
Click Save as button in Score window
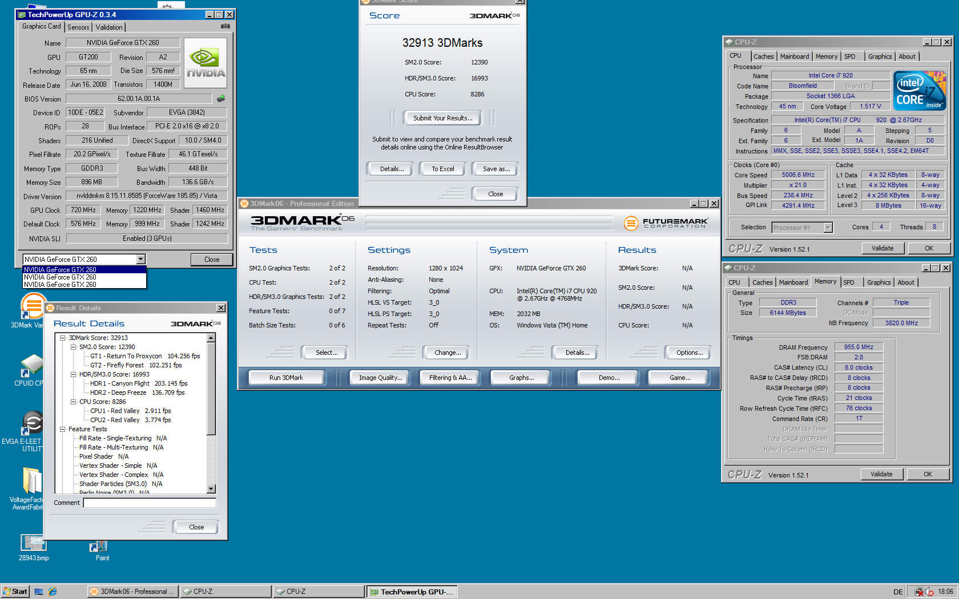coord(496,169)
